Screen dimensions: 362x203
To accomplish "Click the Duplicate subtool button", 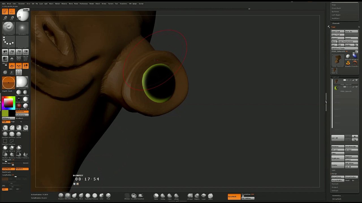I will (x=338, y=158).
